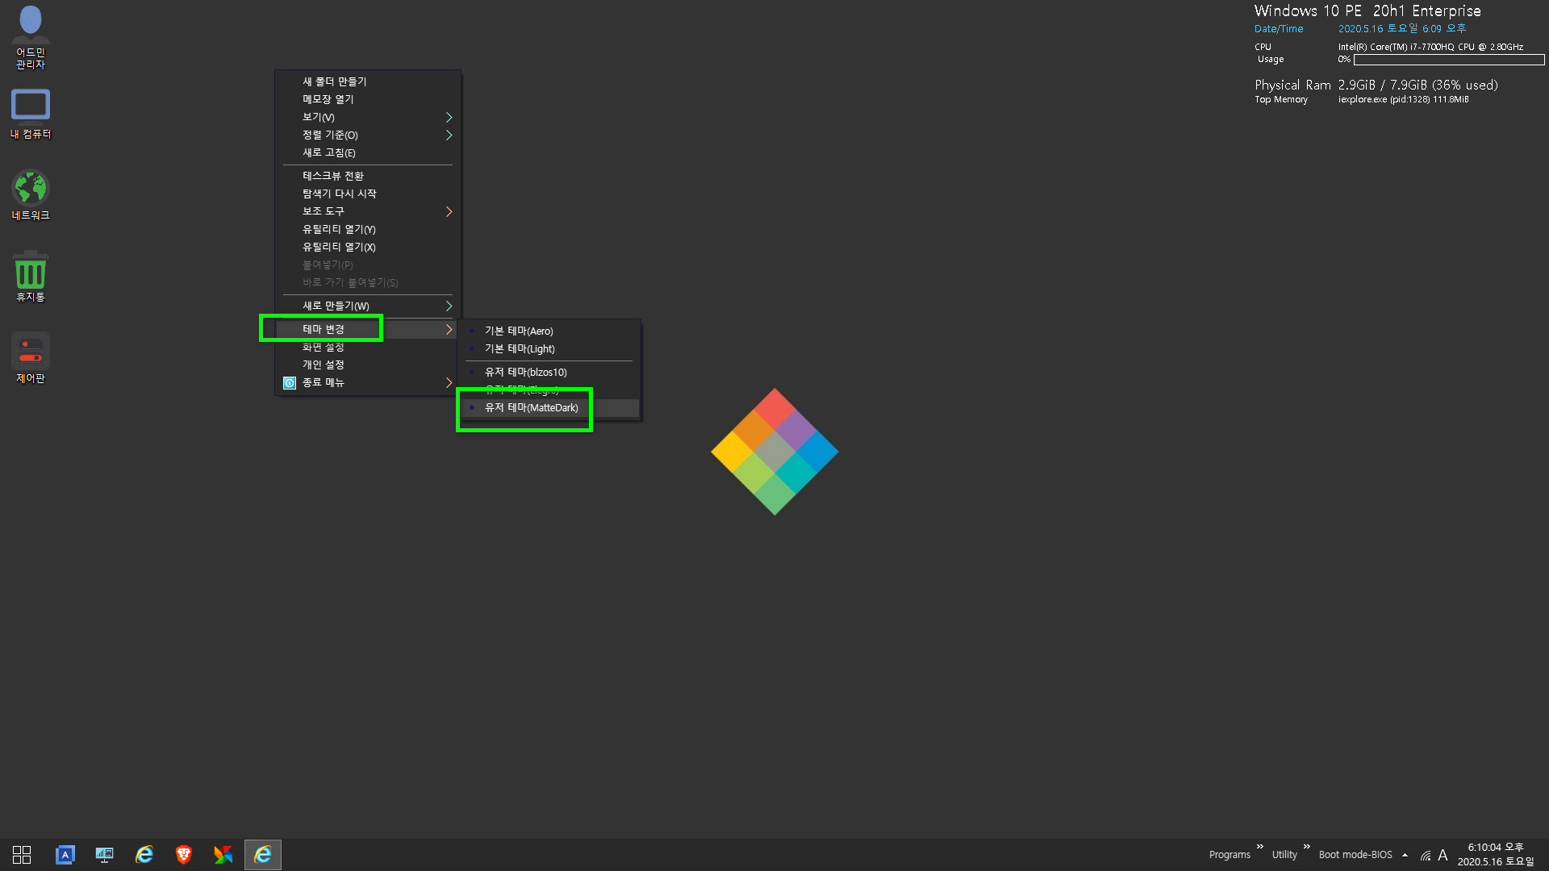Choose 새 폴더 만들기 from context menu
The image size is (1549, 871).
point(368,82)
